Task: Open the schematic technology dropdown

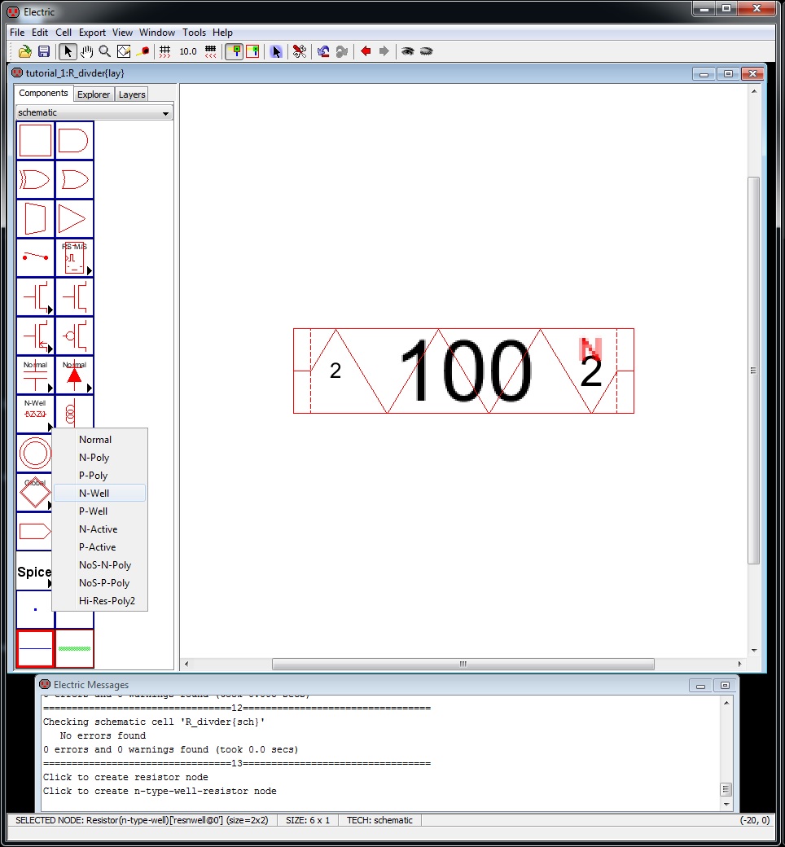Action: pyautogui.click(x=94, y=112)
